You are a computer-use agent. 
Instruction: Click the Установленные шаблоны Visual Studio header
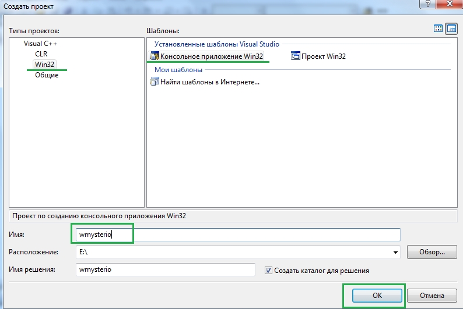point(216,44)
